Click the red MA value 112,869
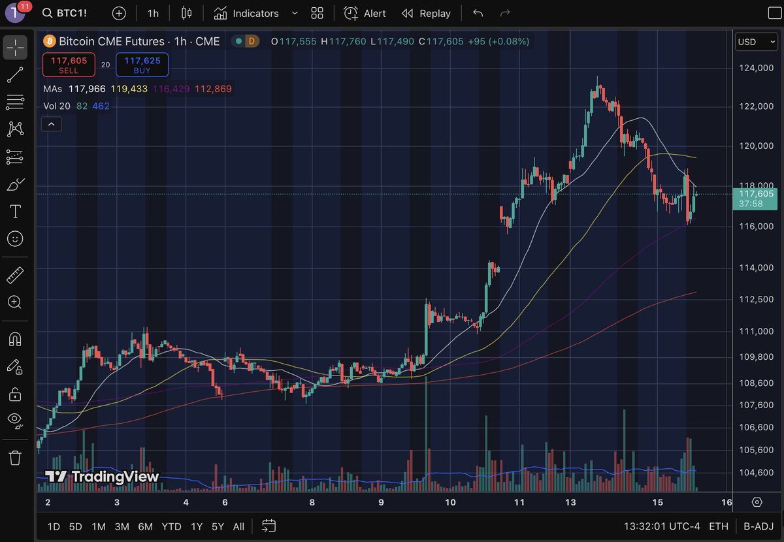The image size is (784, 542). tap(213, 89)
